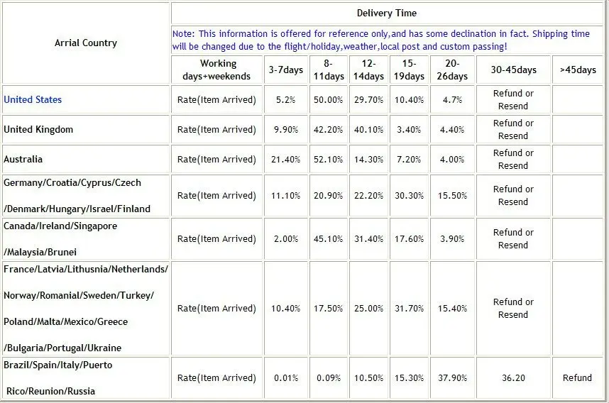Click the 31.70% cell in France row
This screenshot has height=403, width=609.
point(409,309)
